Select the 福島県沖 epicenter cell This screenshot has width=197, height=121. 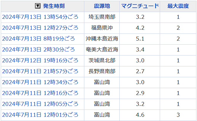[102, 28]
